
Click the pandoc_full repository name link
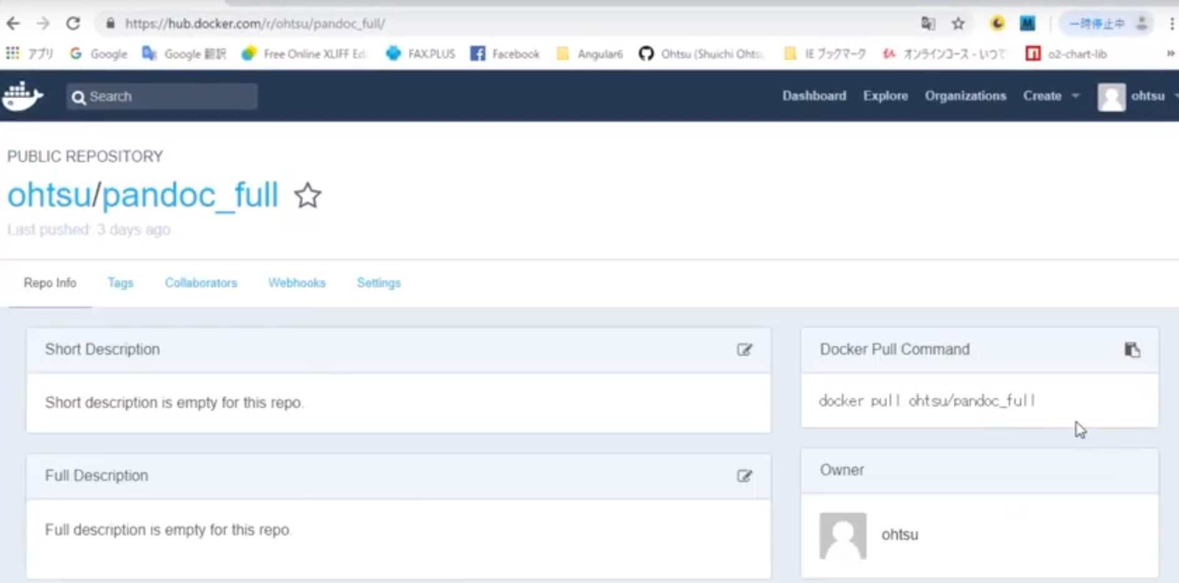[190, 195]
